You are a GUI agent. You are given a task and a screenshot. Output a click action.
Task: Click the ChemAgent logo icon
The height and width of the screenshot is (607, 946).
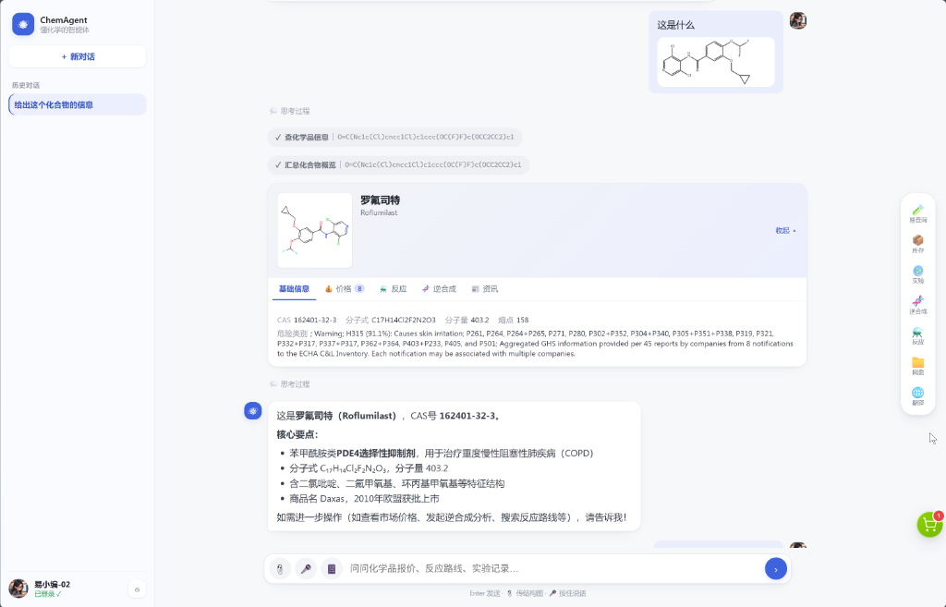coord(23,24)
